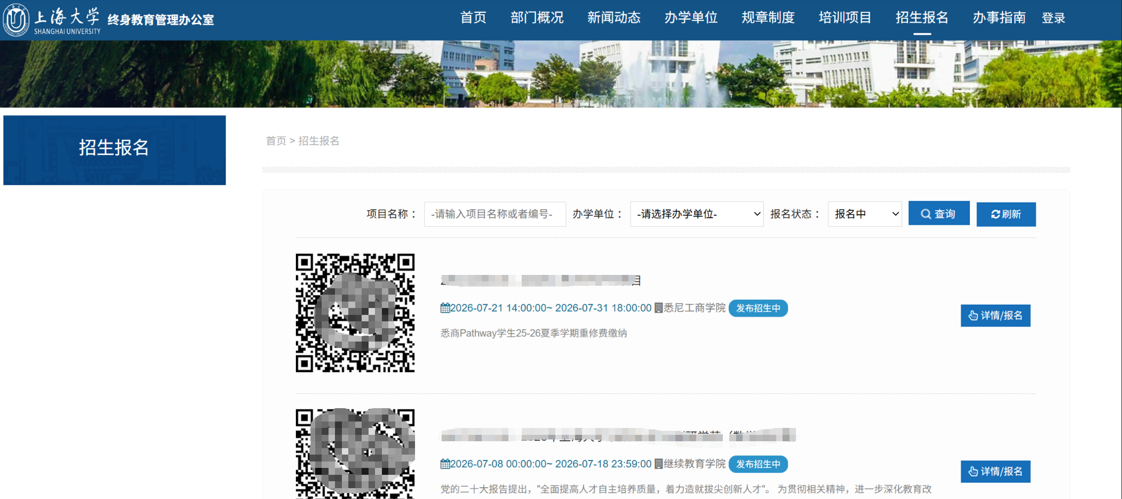The height and width of the screenshot is (499, 1122).
Task: Open 规章制度 from the navigation bar
Action: pos(768,18)
